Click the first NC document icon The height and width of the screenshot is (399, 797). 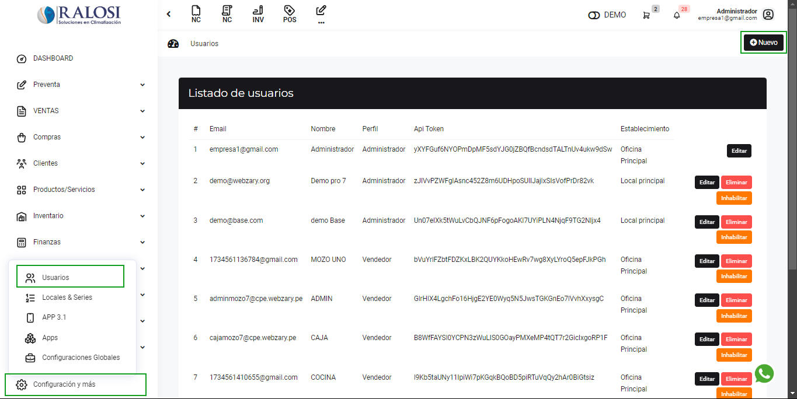coord(196,13)
